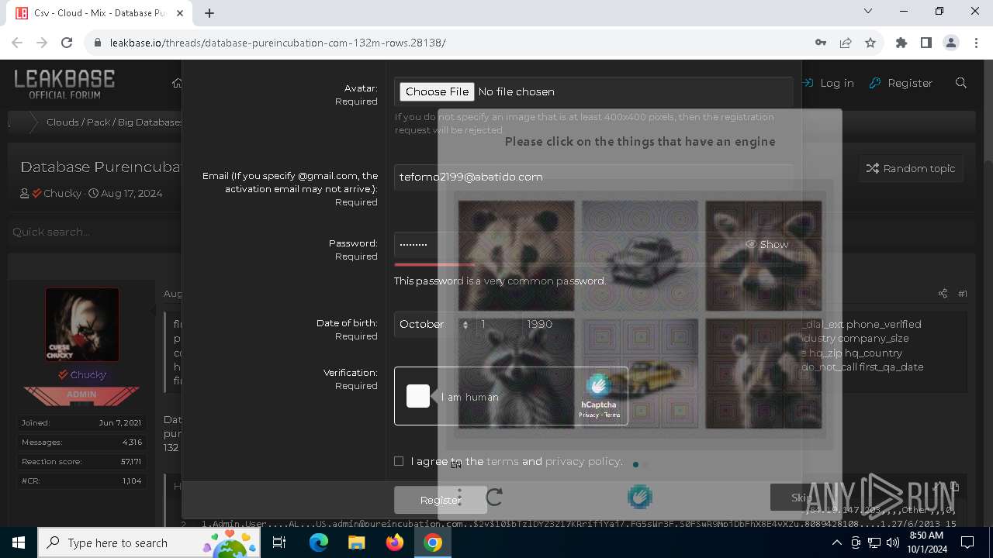The image size is (993, 558).
Task: Click the #1 post number link
Action: click(x=962, y=293)
